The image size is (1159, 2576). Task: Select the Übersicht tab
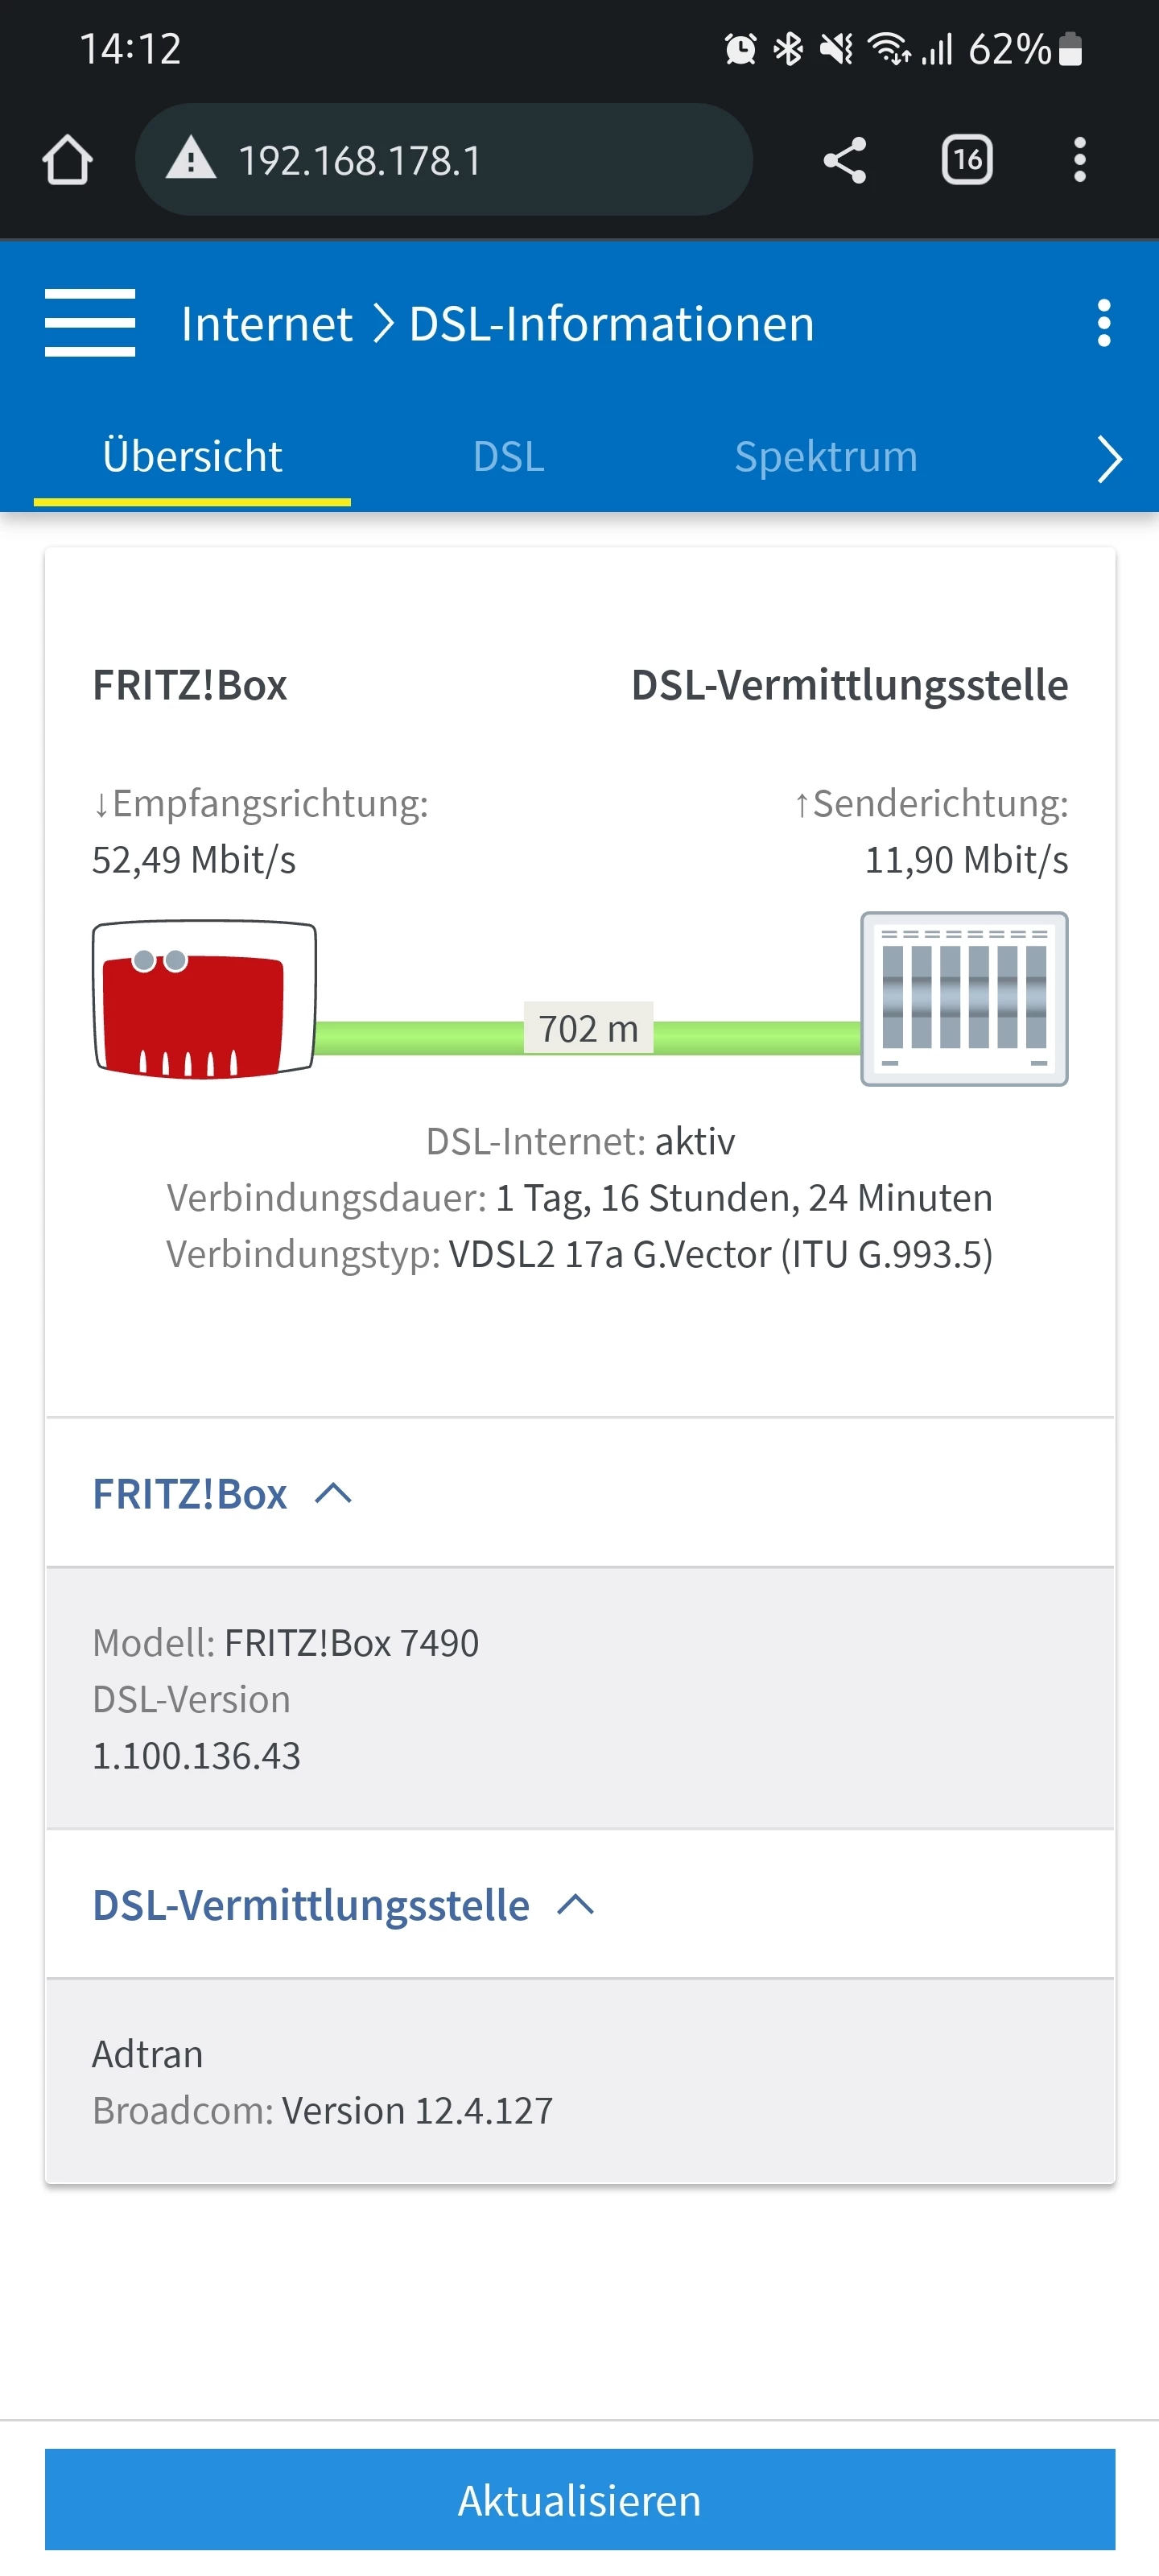[192, 457]
